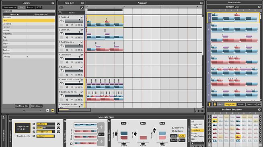Solo DnB Kick2 track with S
This screenshot has height=147, width=263.
point(82,37)
